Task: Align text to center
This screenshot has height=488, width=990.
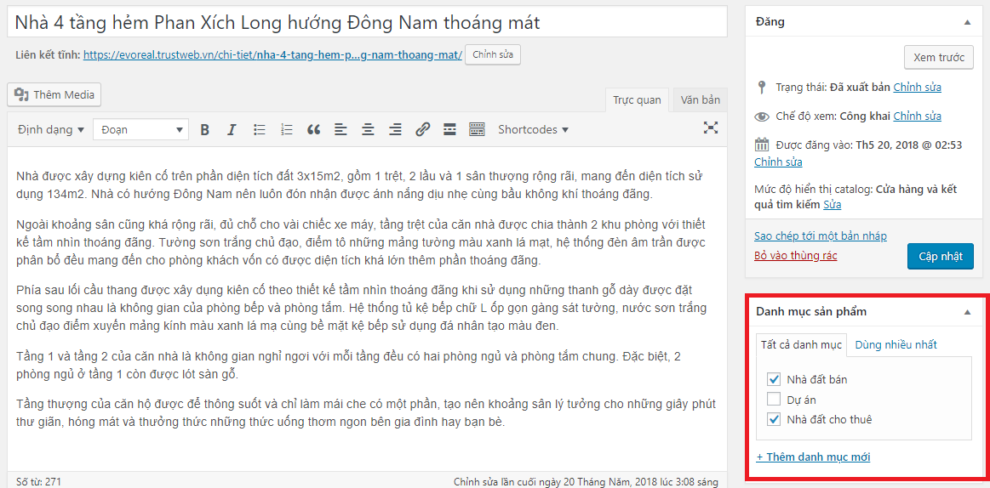Action: pos(368,130)
